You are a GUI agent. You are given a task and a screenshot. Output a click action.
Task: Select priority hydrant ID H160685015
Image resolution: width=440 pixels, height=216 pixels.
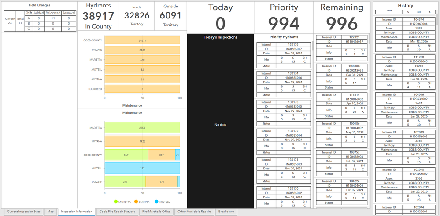pos(293,107)
